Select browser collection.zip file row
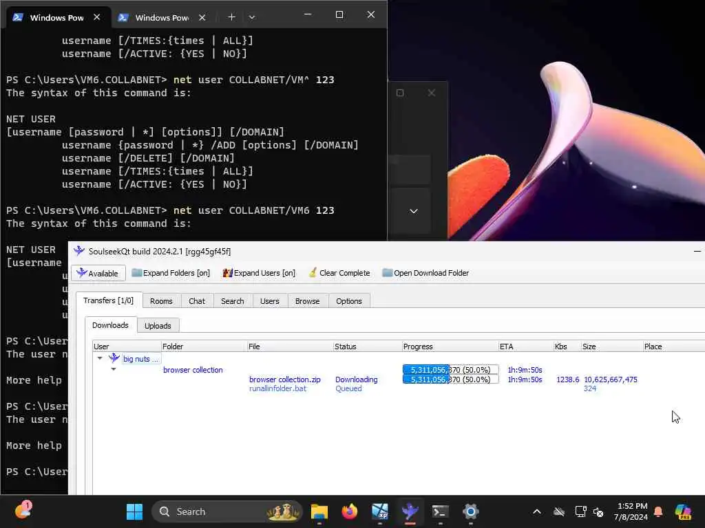Viewport: 705px width, 528px height. pyautogui.click(x=285, y=379)
